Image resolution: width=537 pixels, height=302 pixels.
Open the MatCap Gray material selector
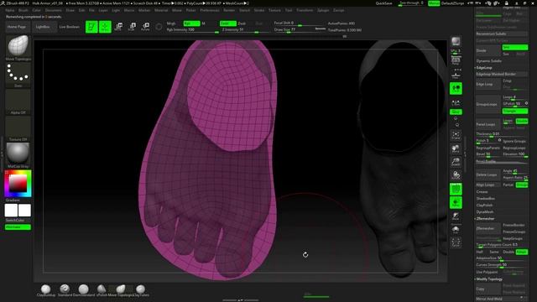[18, 154]
